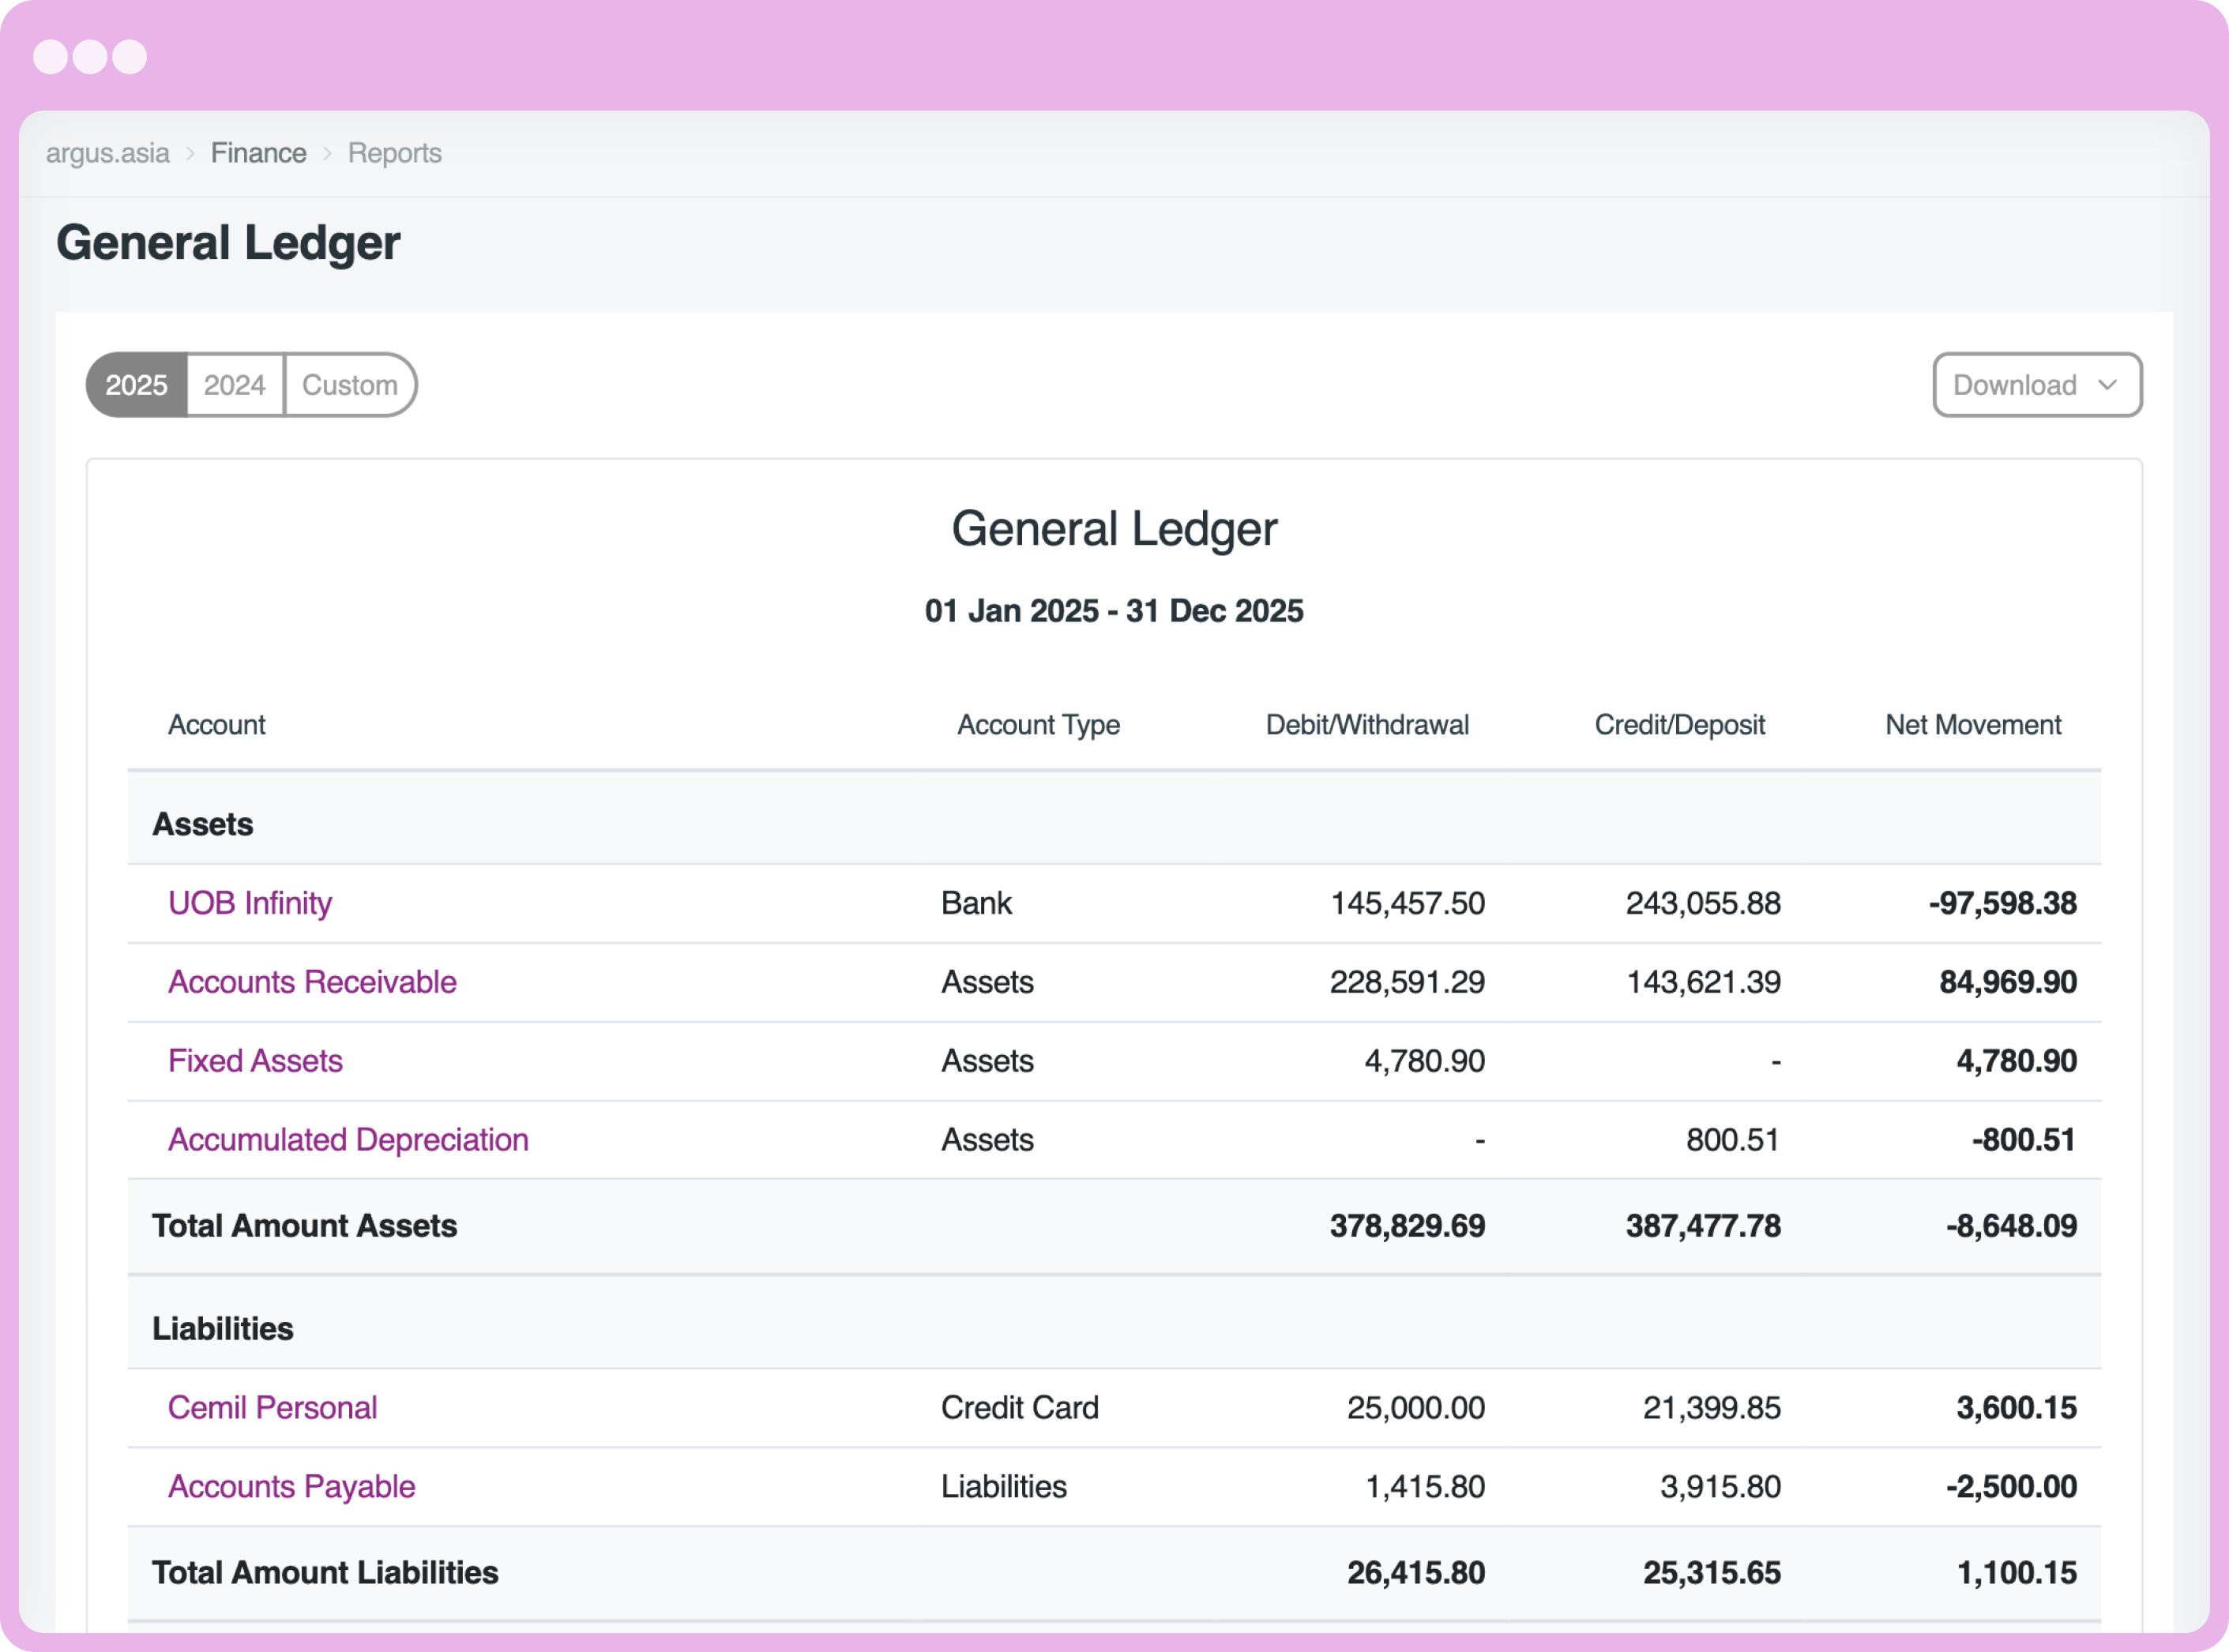Open the Accumulated Depreciation account

(348, 1140)
